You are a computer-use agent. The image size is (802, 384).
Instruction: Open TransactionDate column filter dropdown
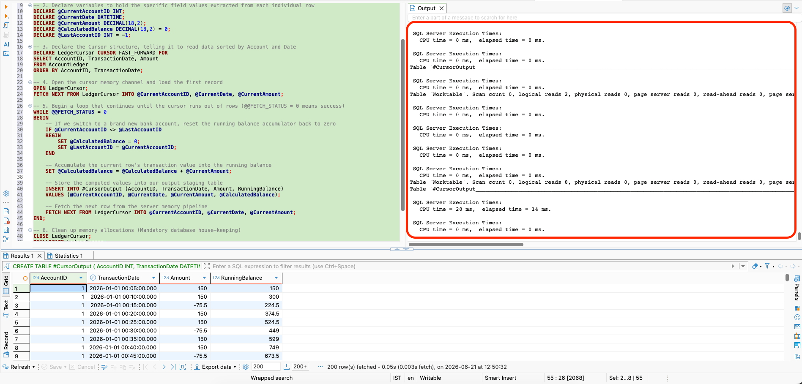coord(153,278)
